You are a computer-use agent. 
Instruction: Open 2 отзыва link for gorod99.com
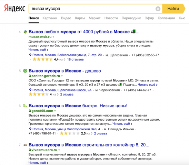pyautogui.click(x=100, y=133)
